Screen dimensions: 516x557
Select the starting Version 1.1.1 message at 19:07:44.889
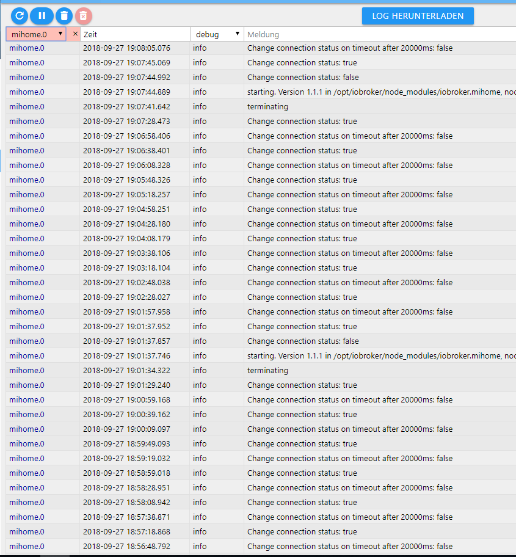point(382,92)
